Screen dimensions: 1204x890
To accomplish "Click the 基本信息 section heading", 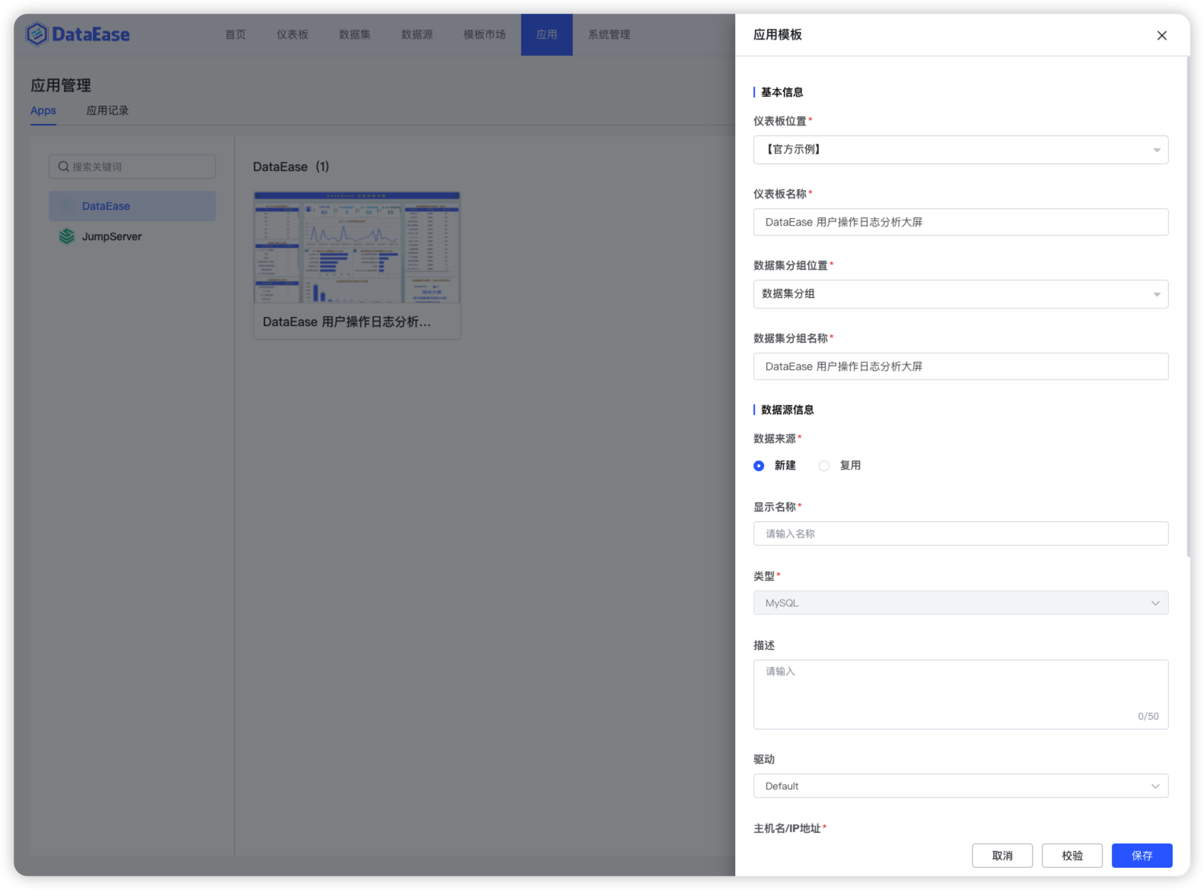I will [x=782, y=93].
